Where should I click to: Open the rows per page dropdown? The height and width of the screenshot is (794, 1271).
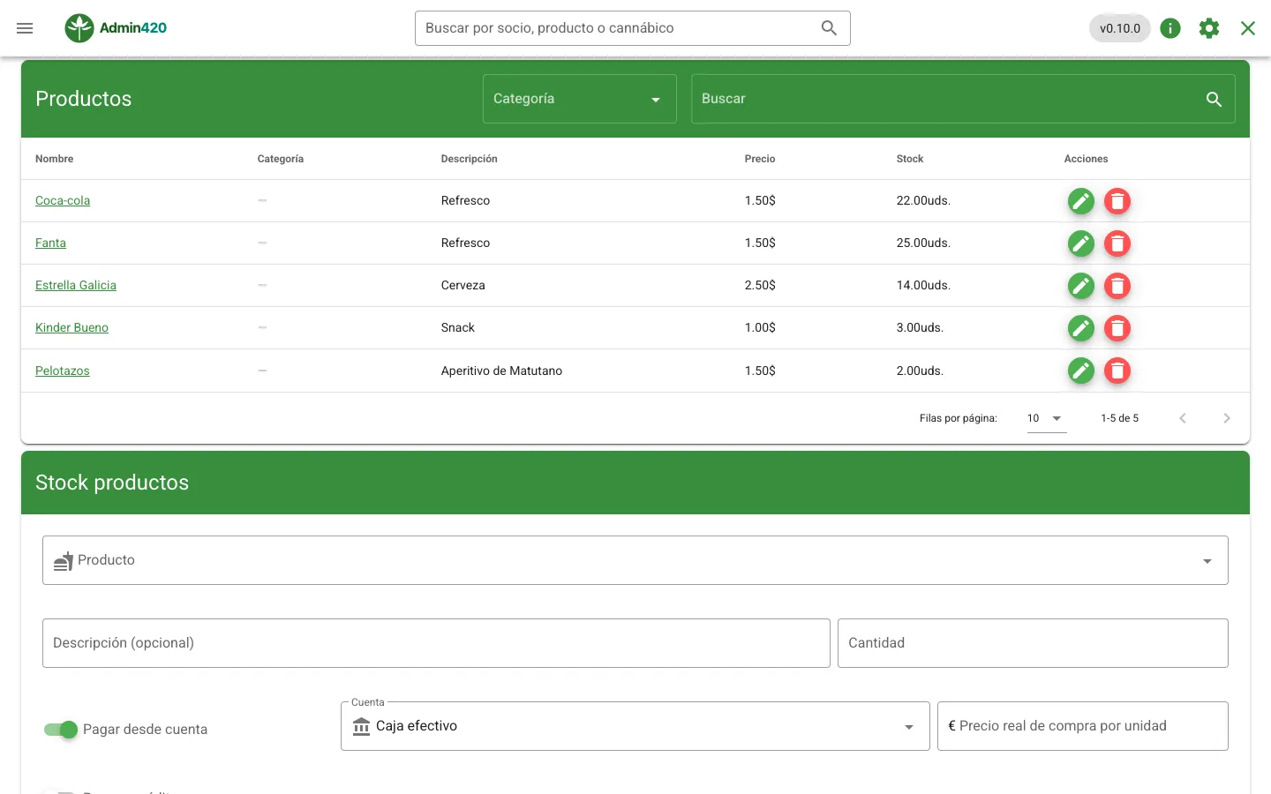point(1046,418)
